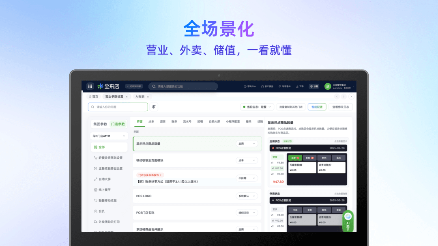Click the top global function search box
The height and width of the screenshot is (246, 438).
point(183,86)
